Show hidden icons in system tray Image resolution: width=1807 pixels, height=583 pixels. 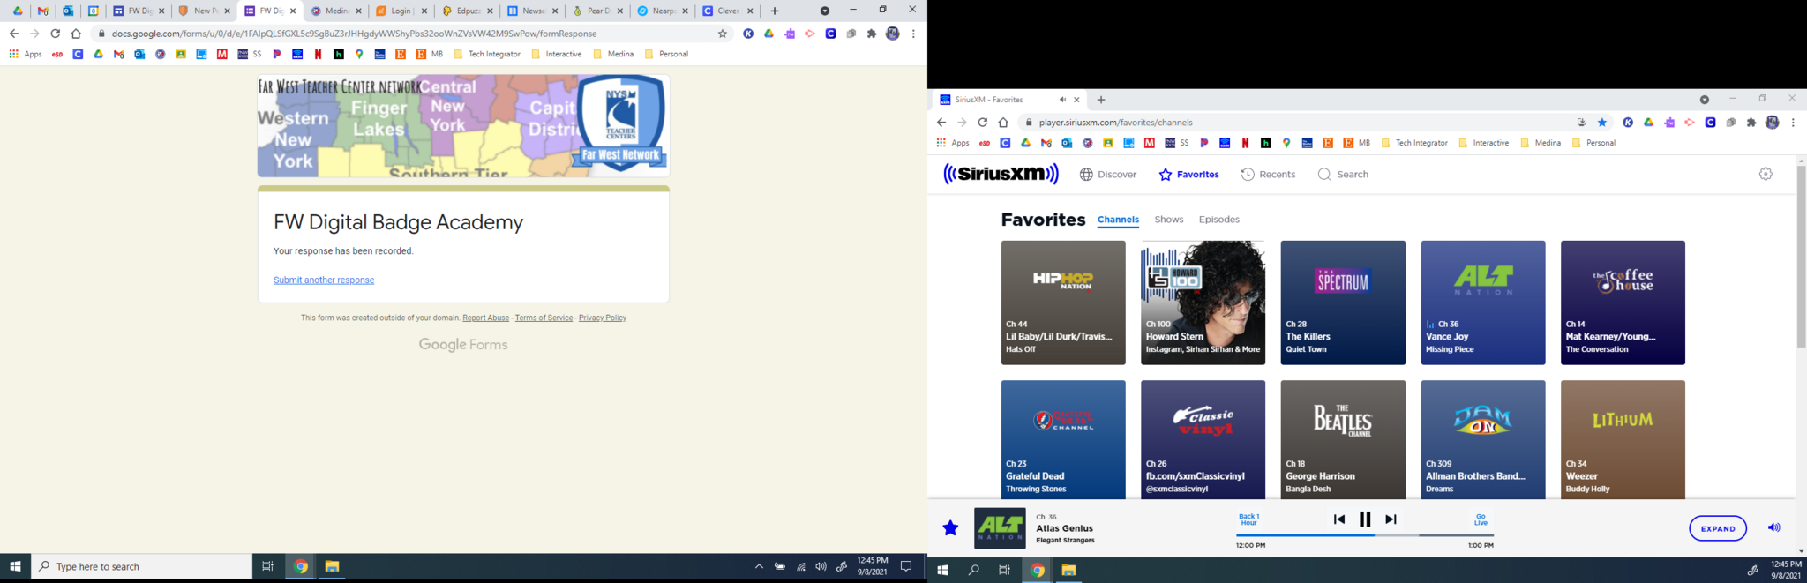pos(759,567)
